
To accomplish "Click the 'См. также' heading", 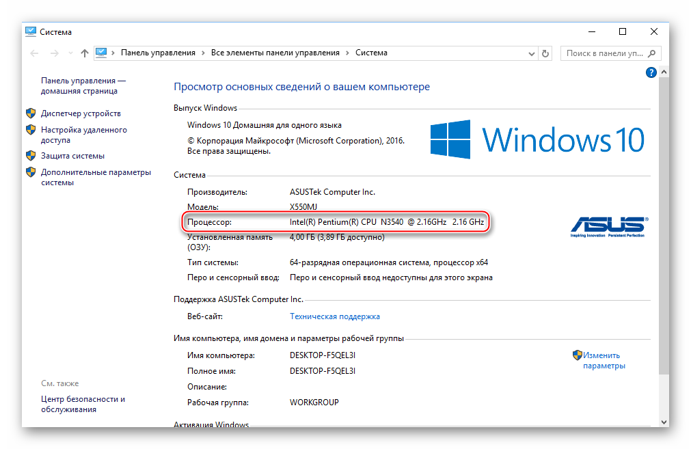I will [60, 383].
